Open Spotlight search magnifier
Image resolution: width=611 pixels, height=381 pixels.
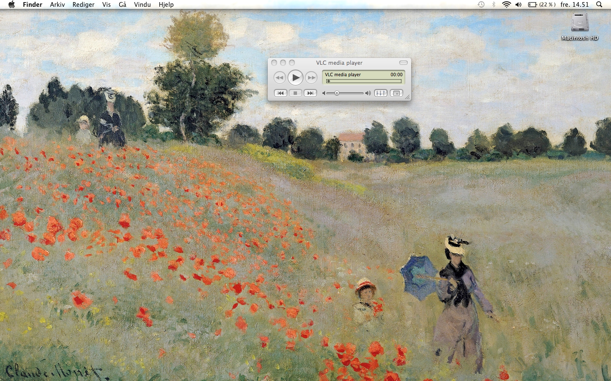599,5
